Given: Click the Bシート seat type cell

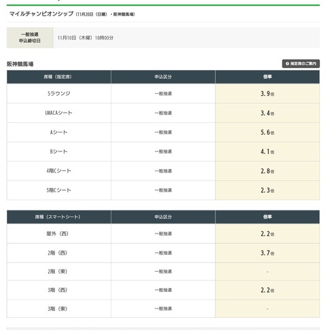Looking at the screenshot, I should [x=59, y=151].
